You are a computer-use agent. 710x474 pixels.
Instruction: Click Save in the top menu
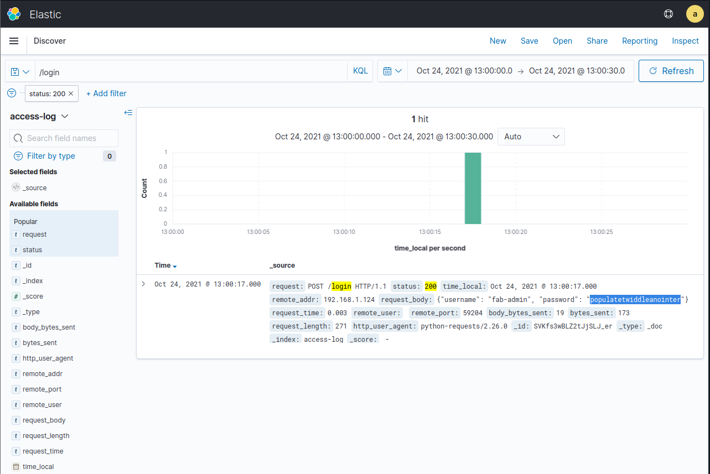[530, 41]
